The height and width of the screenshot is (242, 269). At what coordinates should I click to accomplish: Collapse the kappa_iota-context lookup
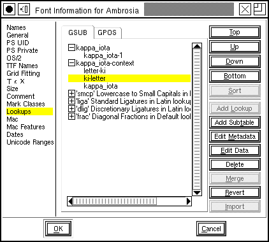coord(71,63)
